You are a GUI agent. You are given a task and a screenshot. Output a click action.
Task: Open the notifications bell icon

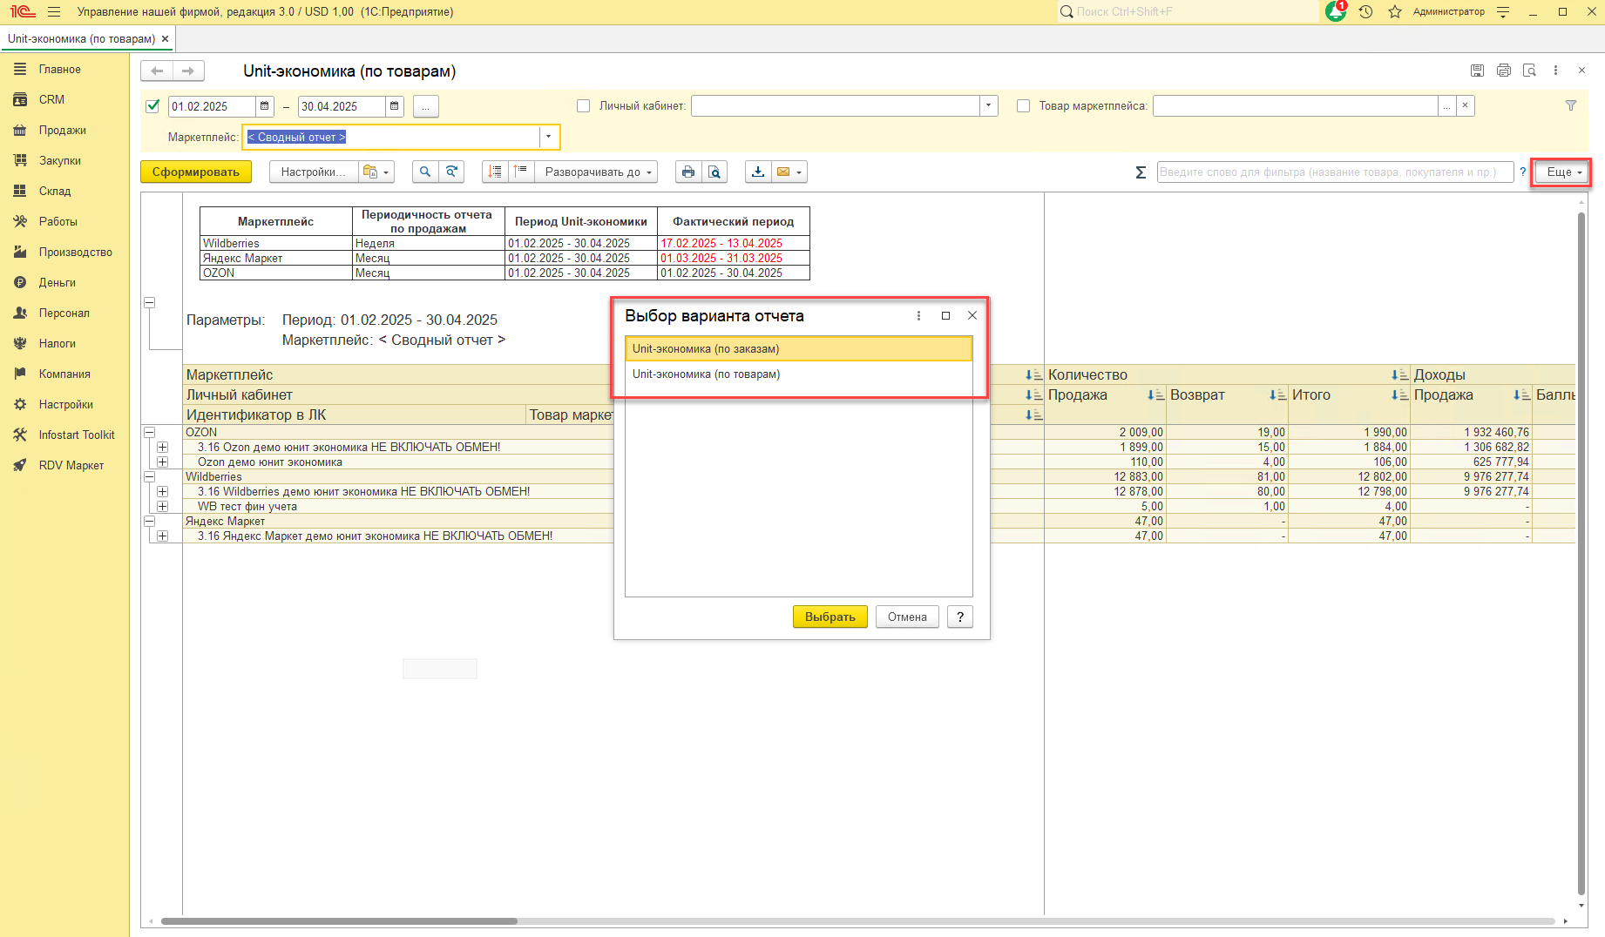point(1336,11)
